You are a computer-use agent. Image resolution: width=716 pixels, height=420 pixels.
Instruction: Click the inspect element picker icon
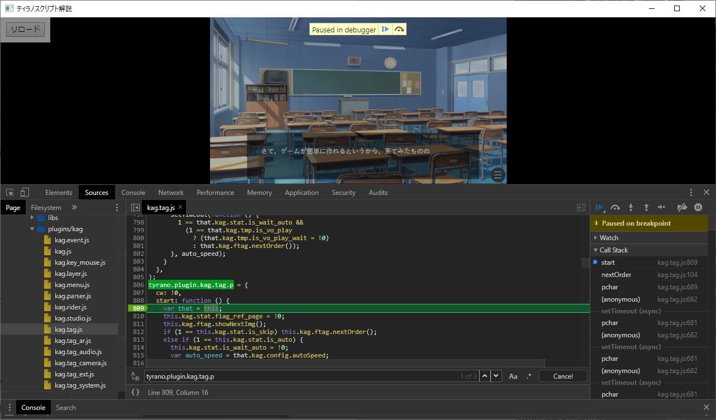point(10,192)
